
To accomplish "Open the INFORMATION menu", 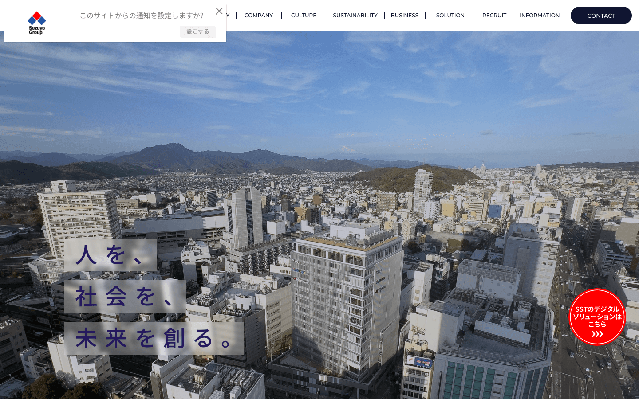I will click(x=540, y=16).
